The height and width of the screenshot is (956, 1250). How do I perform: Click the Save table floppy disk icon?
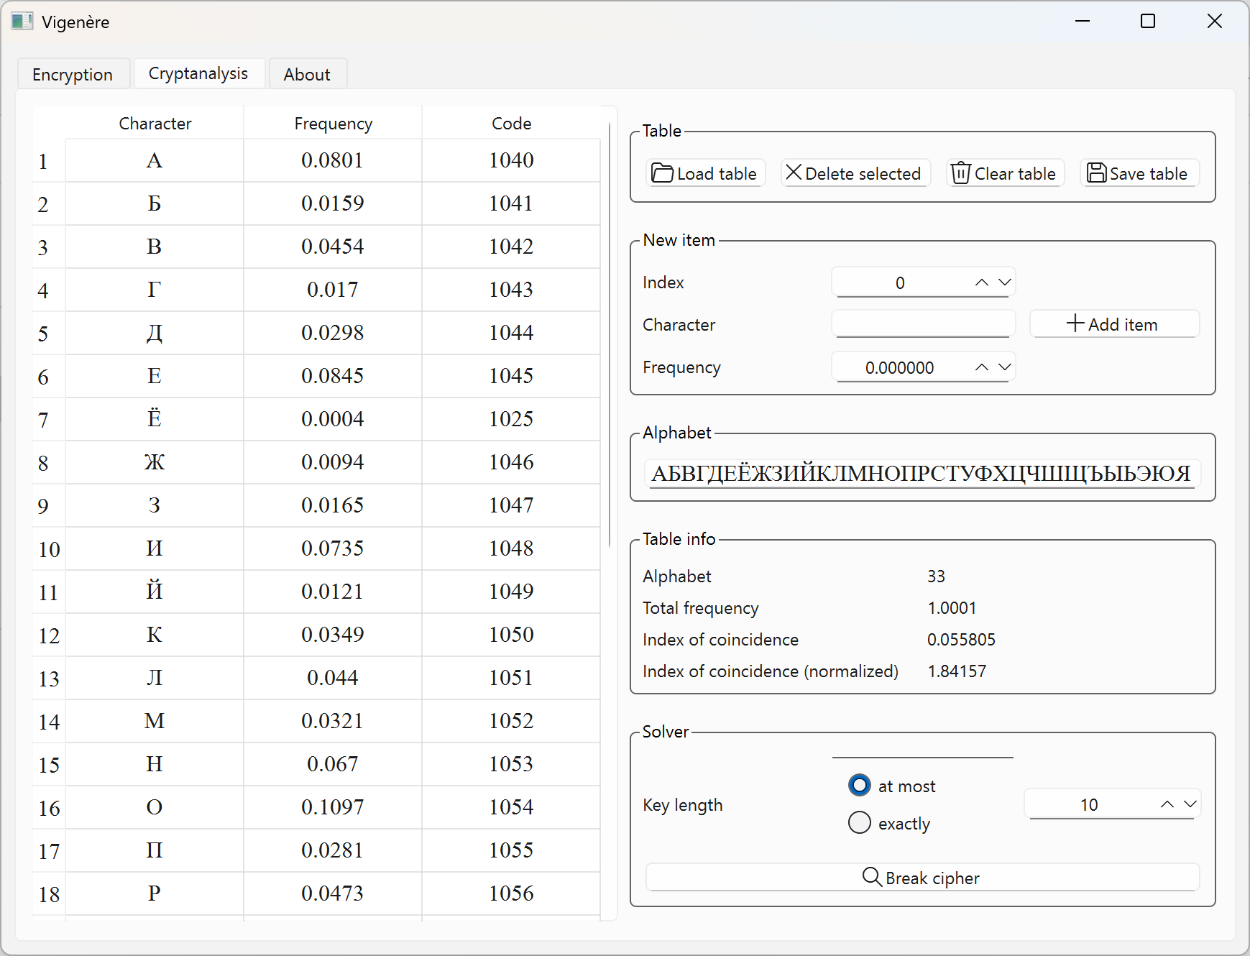pos(1096,173)
